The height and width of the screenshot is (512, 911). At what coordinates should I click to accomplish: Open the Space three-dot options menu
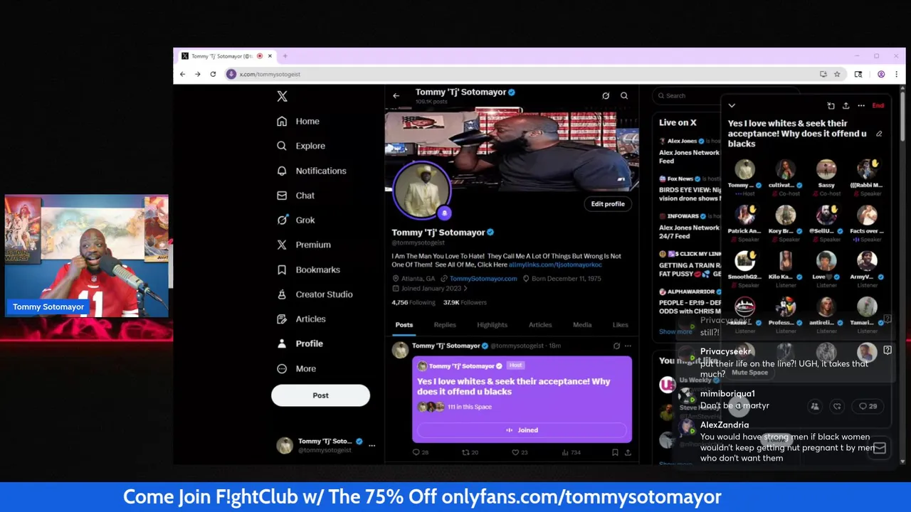pyautogui.click(x=861, y=106)
